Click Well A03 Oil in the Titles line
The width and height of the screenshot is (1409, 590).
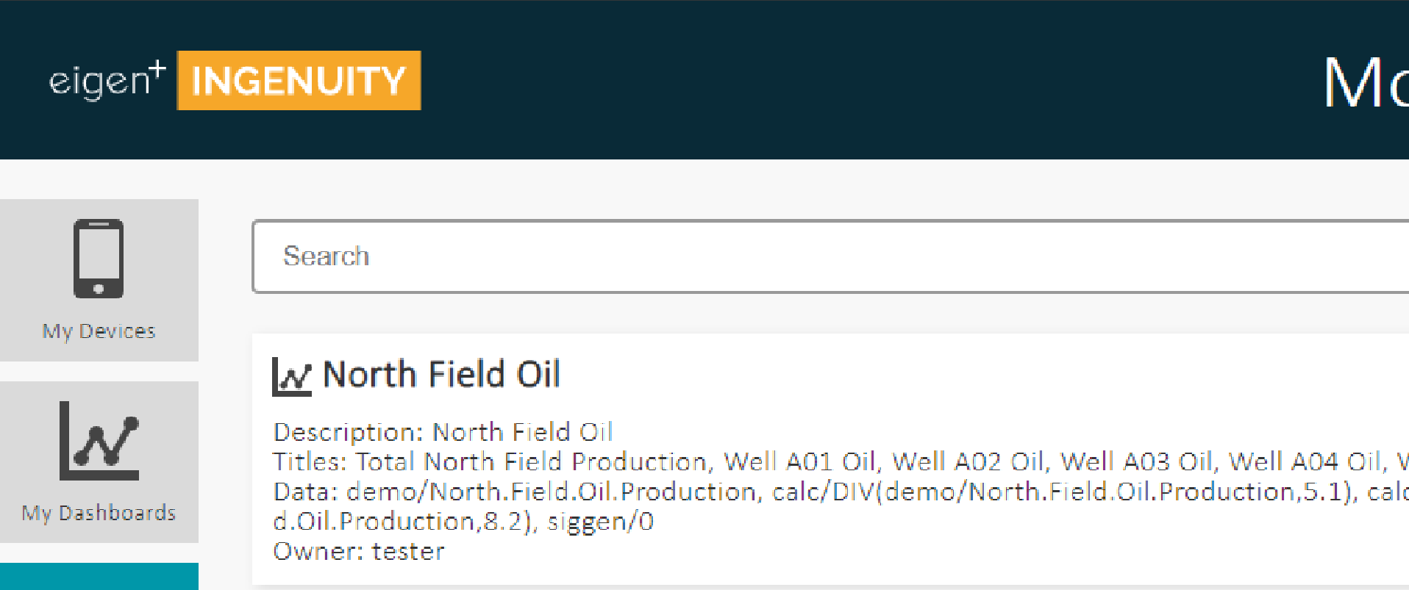[1136, 461]
